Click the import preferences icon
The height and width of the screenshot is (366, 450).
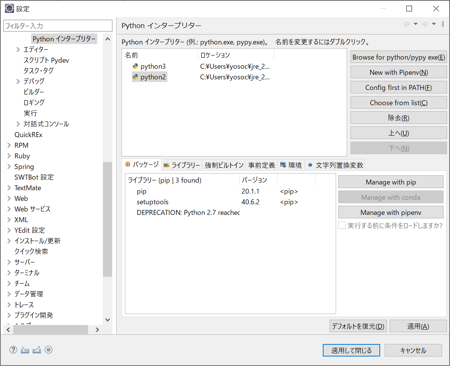(25, 350)
